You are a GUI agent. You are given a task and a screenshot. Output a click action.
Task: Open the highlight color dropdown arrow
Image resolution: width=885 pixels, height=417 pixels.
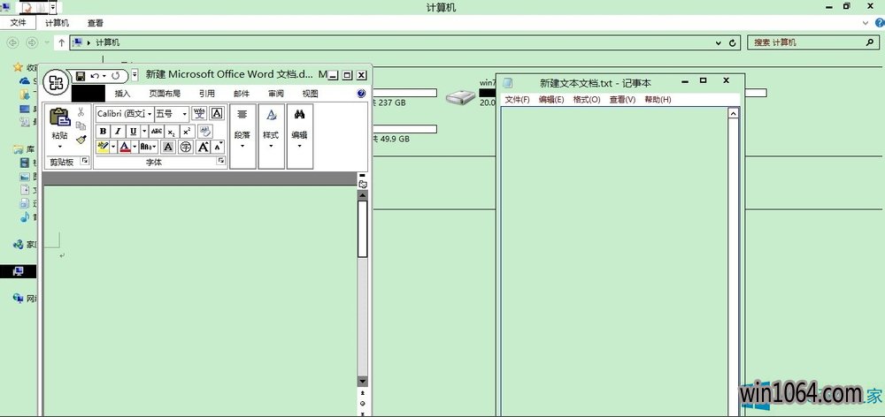tap(113, 147)
